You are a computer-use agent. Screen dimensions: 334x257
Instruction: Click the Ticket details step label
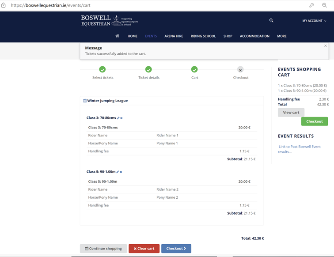149,78
